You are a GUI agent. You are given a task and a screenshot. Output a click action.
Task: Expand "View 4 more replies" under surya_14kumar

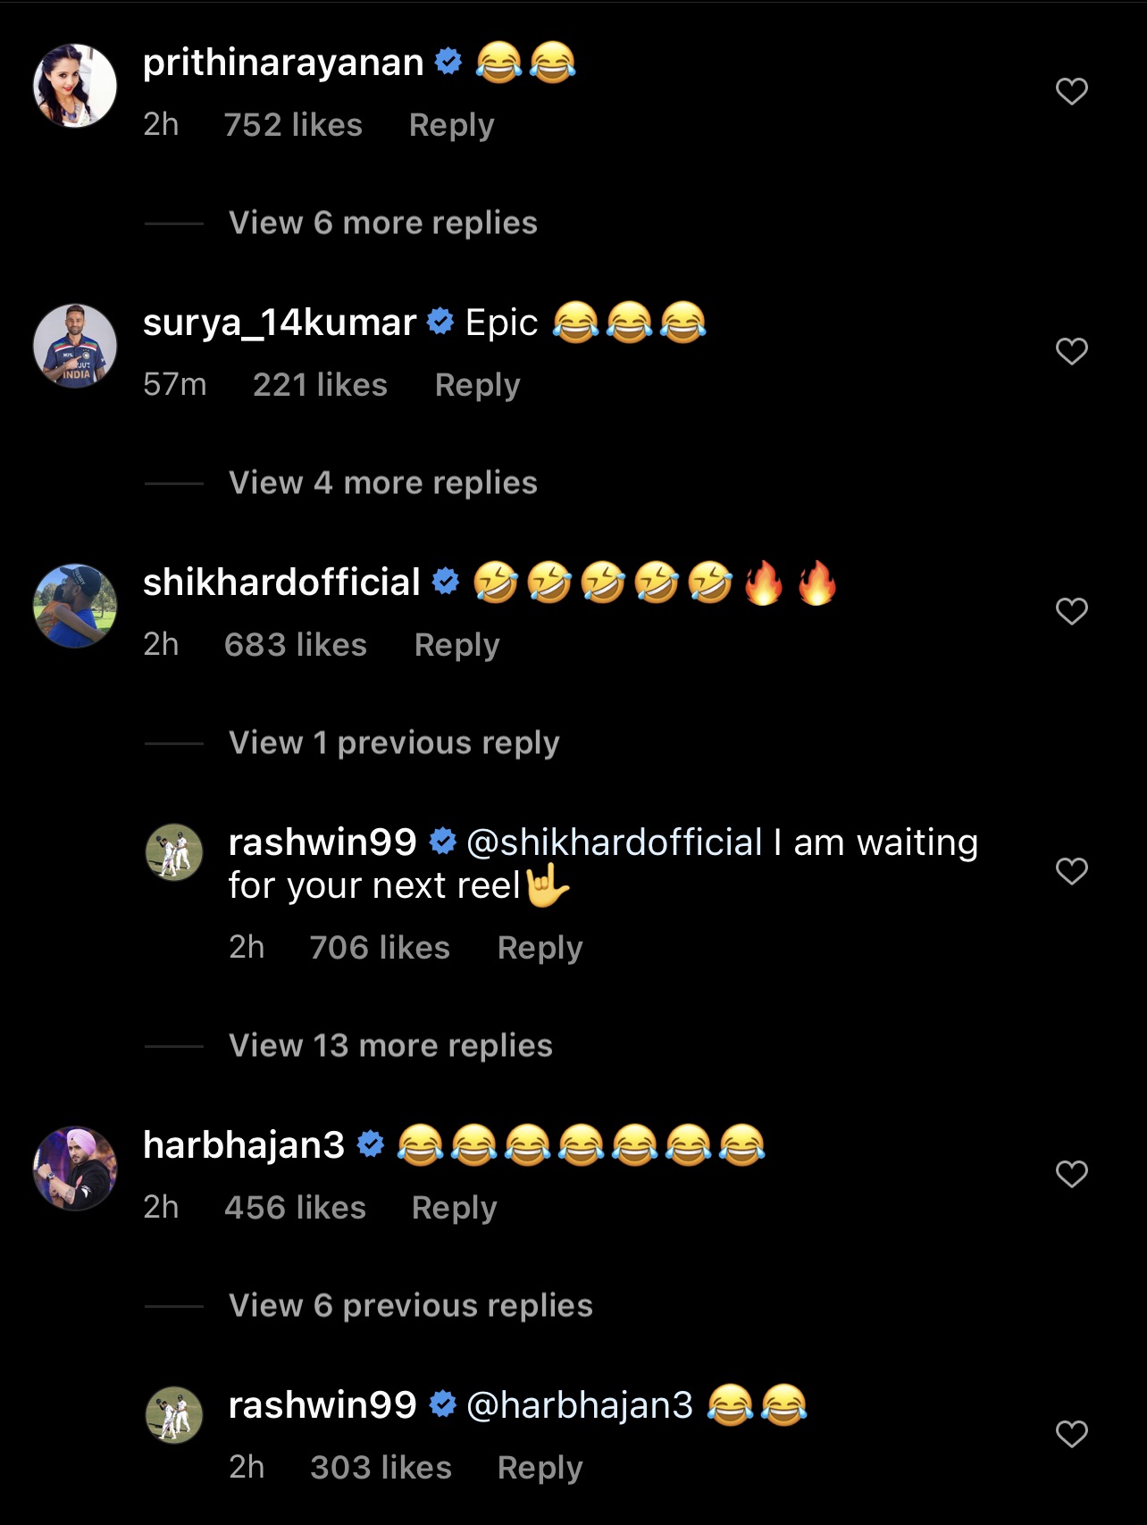tap(382, 482)
